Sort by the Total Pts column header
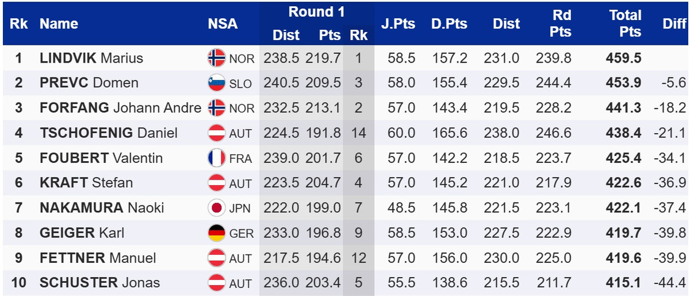 (625, 24)
